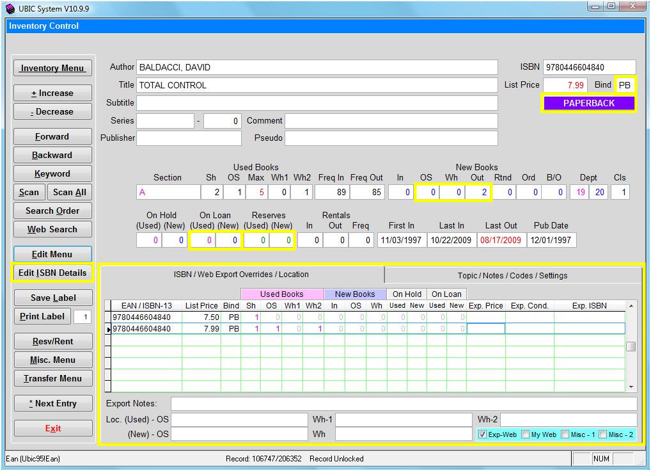Screen dimensions: 651x471
Task: Go to Next Entry
Action: [x=52, y=403]
